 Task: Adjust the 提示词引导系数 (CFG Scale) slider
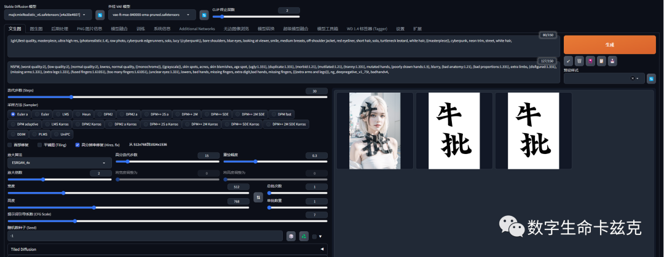pos(167,221)
